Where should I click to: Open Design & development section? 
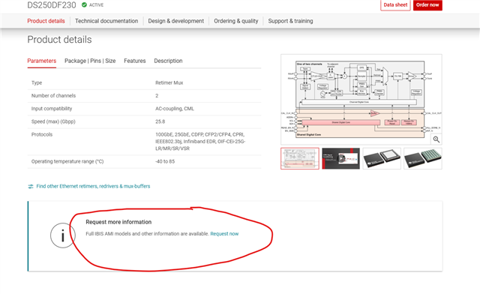coord(176,21)
